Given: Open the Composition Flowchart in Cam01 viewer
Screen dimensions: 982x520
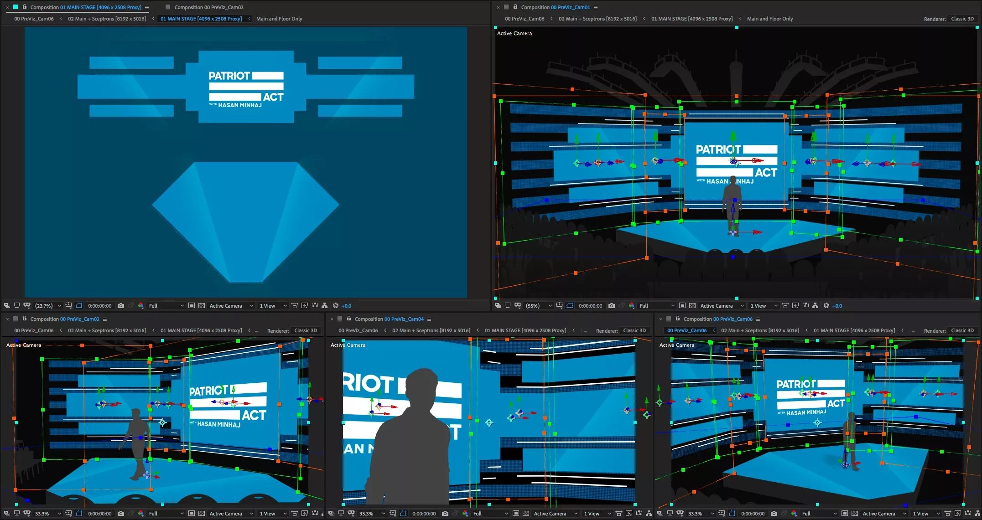Looking at the screenshot, I should [x=816, y=306].
